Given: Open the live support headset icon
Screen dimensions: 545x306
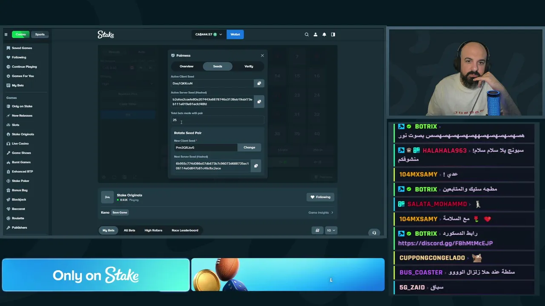Looking at the screenshot, I should click(x=374, y=232).
